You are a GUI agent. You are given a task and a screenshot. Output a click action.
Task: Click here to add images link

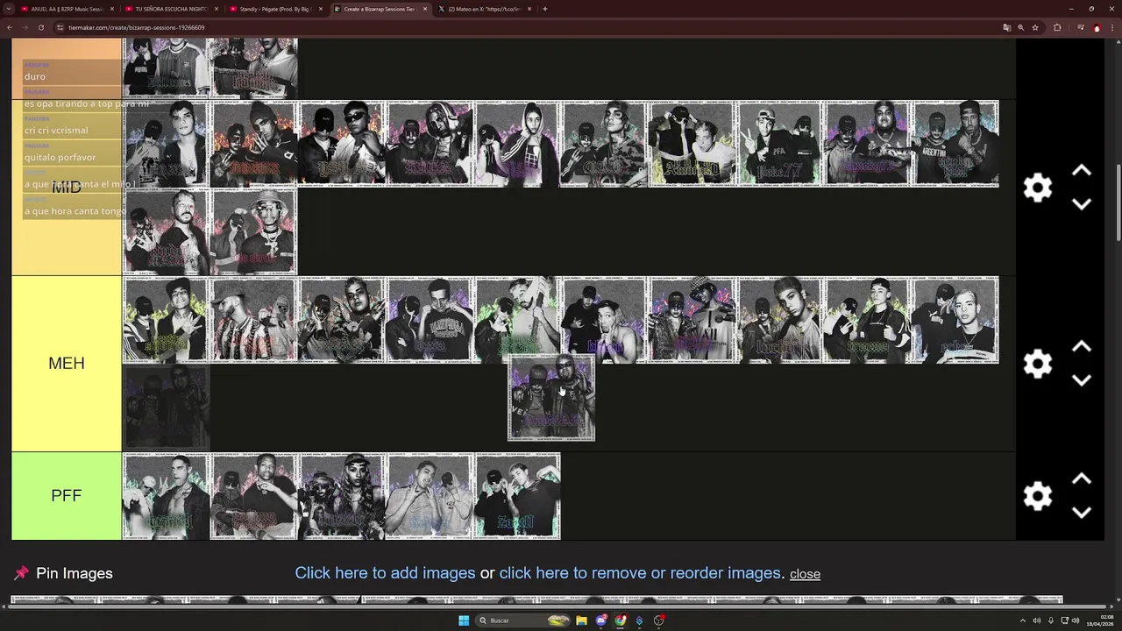(385, 573)
